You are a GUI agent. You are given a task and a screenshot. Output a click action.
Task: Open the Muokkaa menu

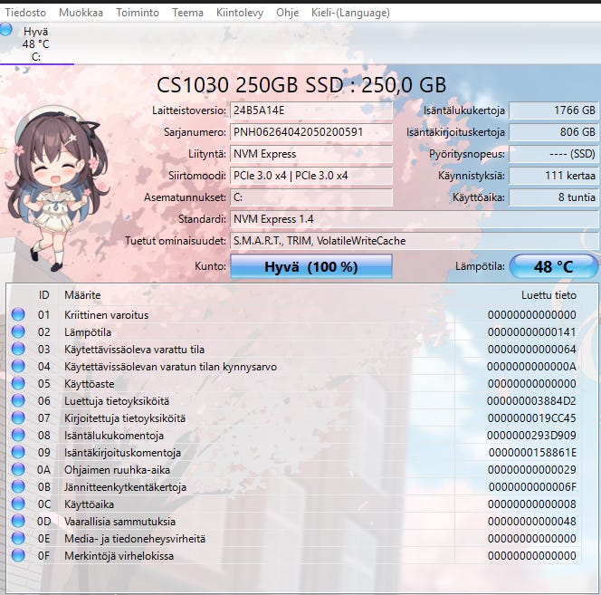pyautogui.click(x=81, y=13)
